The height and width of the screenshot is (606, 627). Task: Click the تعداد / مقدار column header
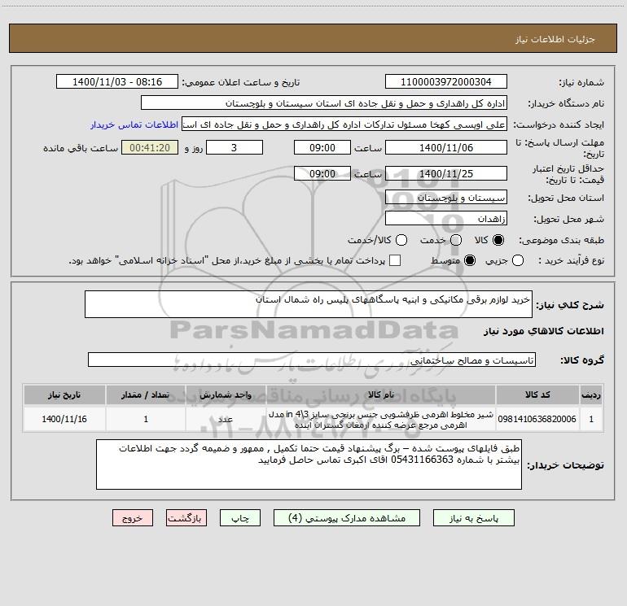point(146,395)
